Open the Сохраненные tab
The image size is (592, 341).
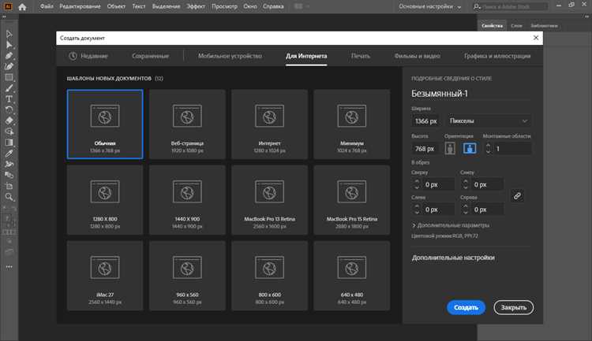pos(150,56)
